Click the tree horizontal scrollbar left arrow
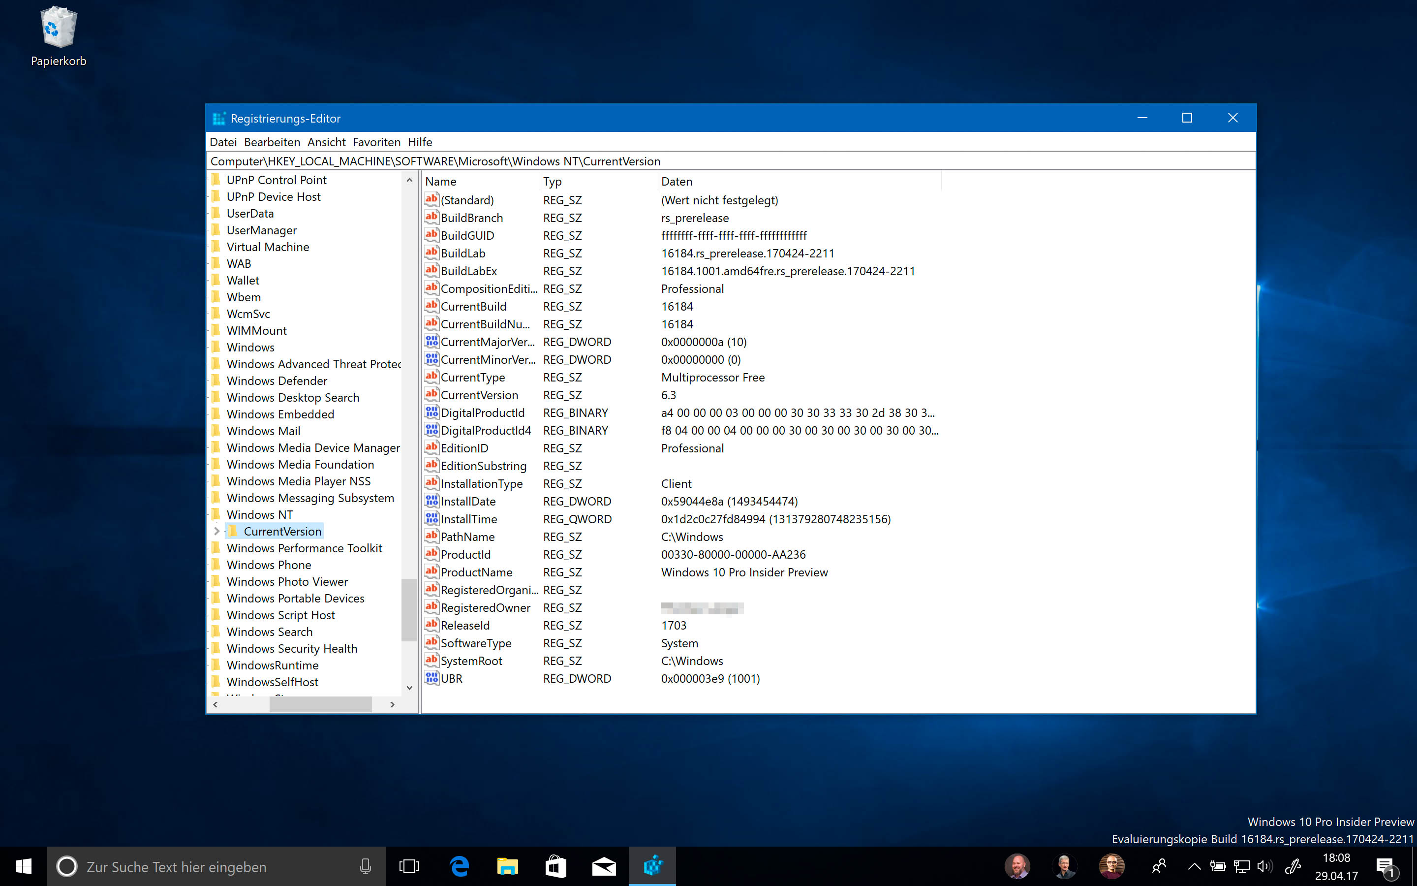Screen dimensions: 1417x886 (216, 704)
